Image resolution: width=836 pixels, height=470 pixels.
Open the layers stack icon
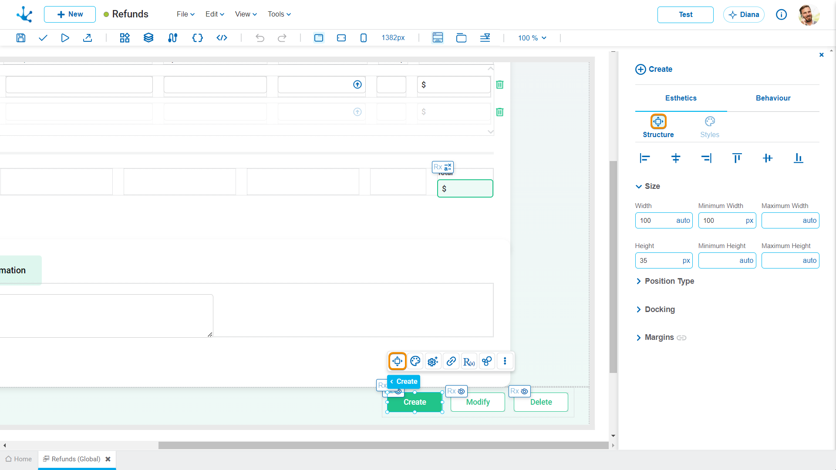tap(148, 38)
